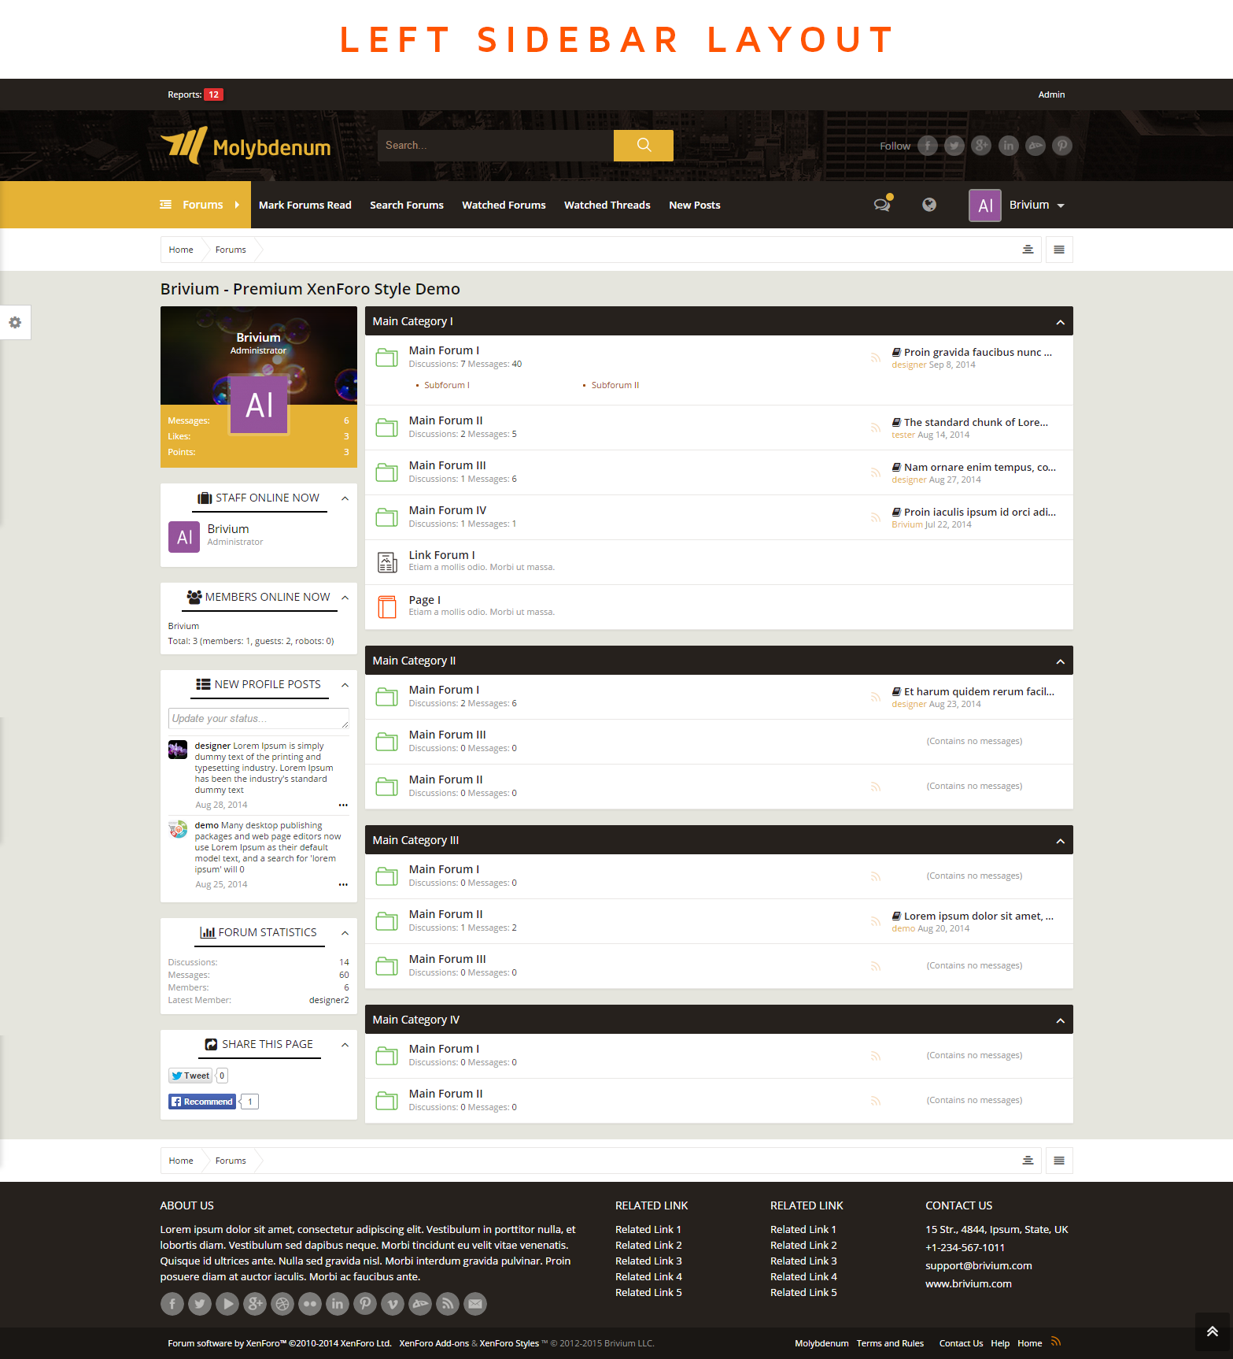Viewport: 1233px width, 1359px height.
Task: Open Page I icon
Action: pyautogui.click(x=386, y=606)
